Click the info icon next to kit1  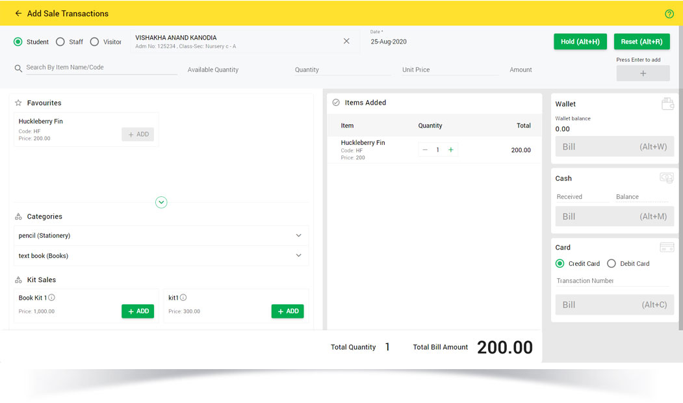pyautogui.click(x=183, y=298)
